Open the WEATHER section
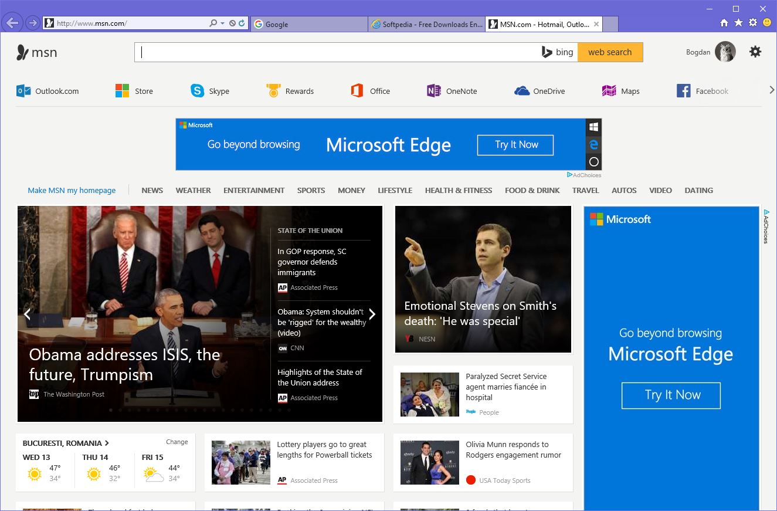777x511 pixels. [x=193, y=190]
